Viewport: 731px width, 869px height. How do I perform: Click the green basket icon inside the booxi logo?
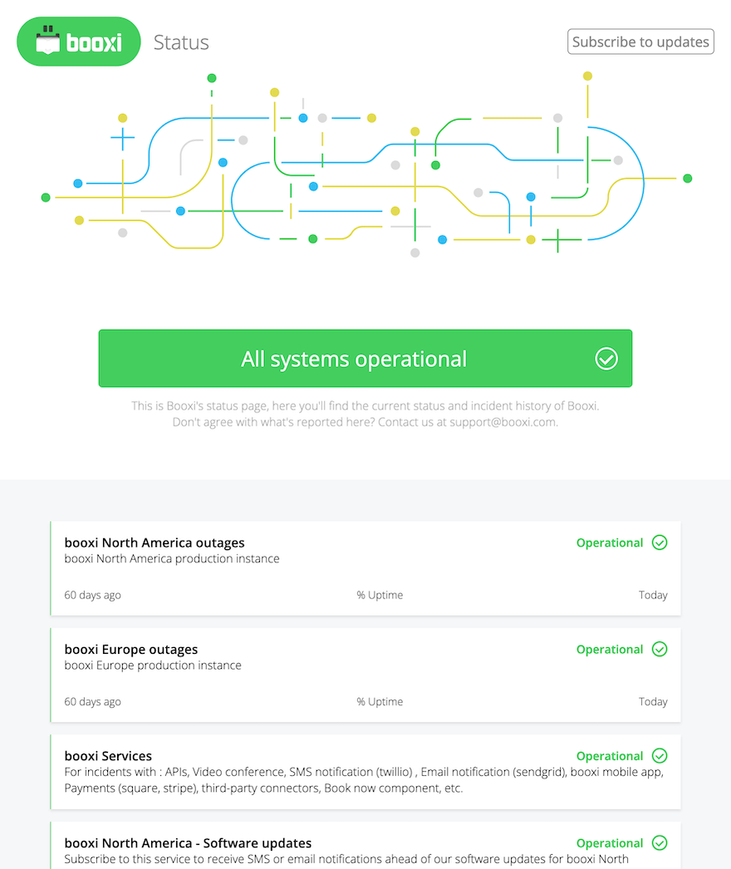(47, 41)
